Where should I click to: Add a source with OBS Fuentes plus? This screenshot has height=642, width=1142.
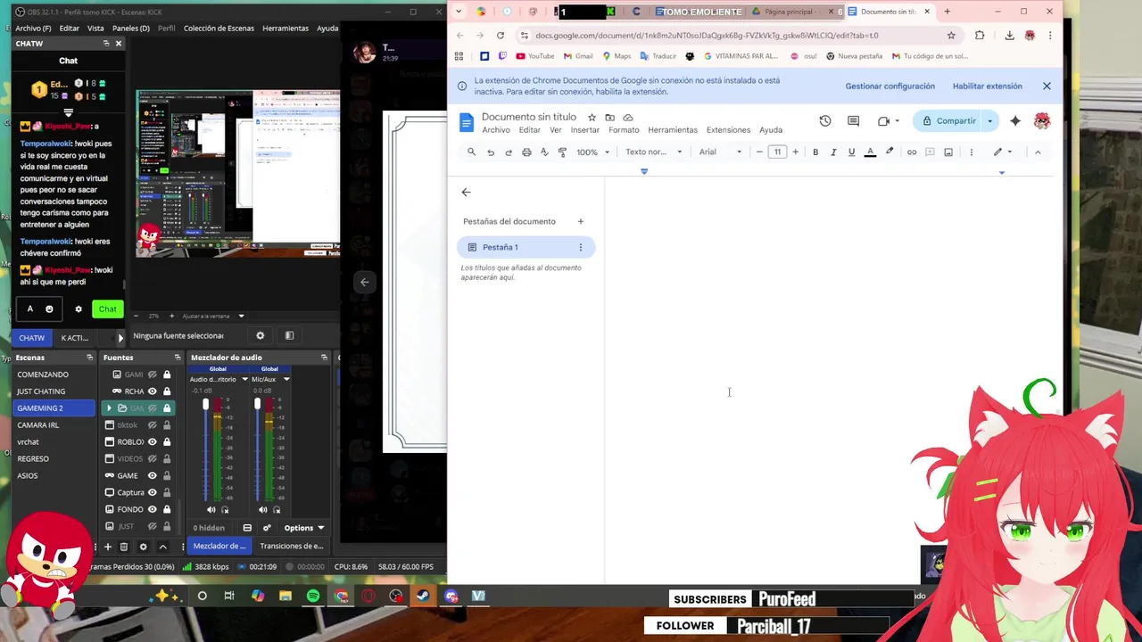pyautogui.click(x=108, y=547)
